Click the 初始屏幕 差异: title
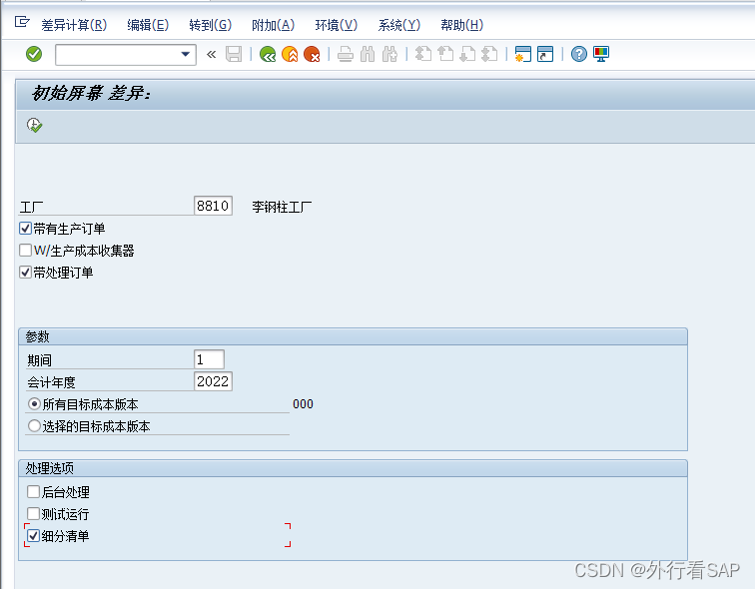This screenshot has width=755, height=589. click(x=91, y=93)
